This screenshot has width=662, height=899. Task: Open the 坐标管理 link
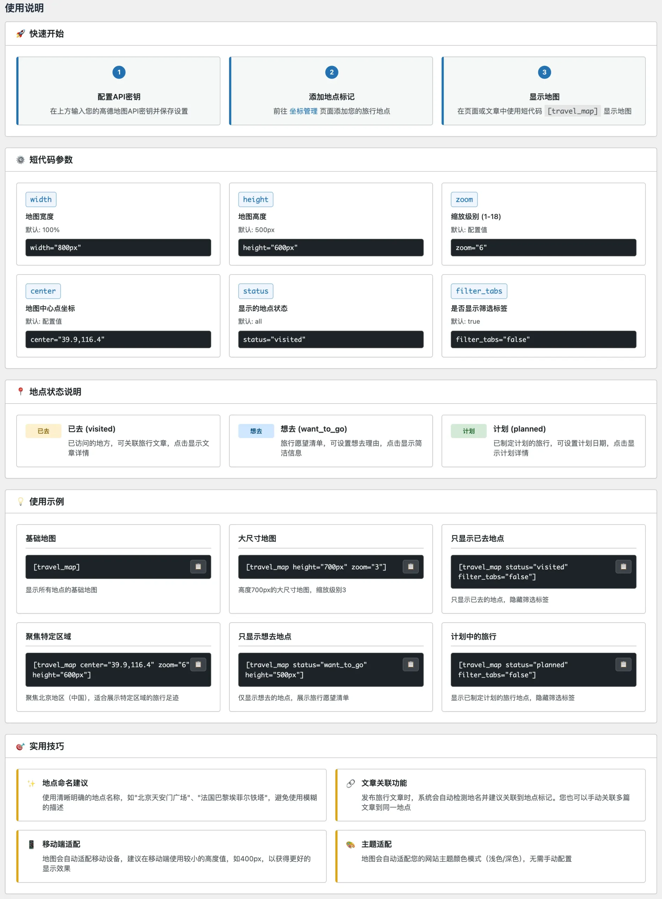pyautogui.click(x=303, y=111)
